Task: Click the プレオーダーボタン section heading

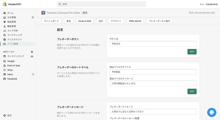Action: 68,39
